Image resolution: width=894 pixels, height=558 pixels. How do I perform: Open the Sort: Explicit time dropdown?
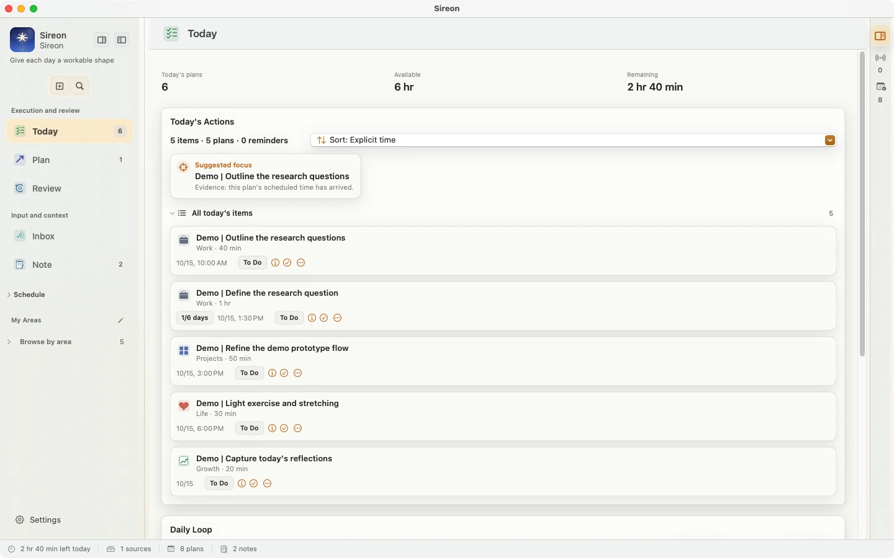[x=573, y=140]
